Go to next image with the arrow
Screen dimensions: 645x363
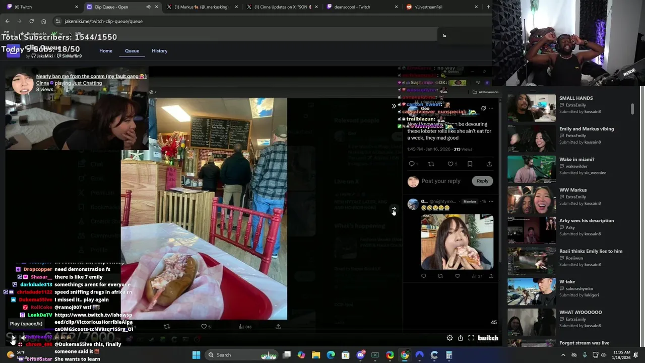pos(394,209)
